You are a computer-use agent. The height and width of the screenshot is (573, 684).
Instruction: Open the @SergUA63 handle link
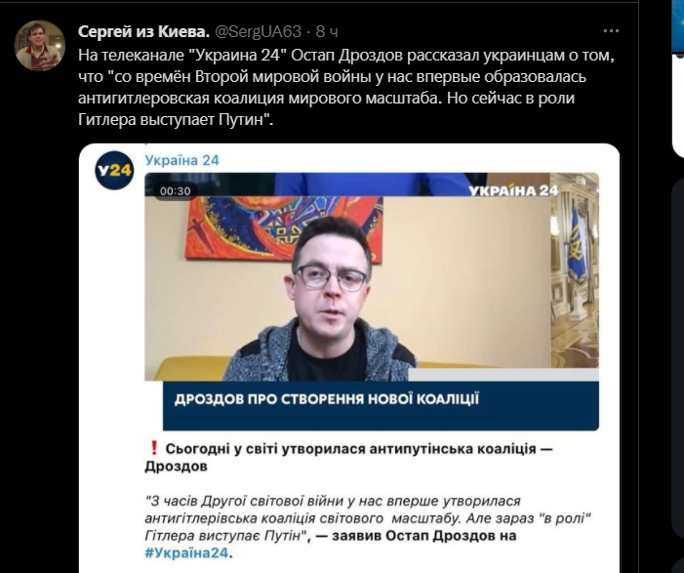(259, 31)
